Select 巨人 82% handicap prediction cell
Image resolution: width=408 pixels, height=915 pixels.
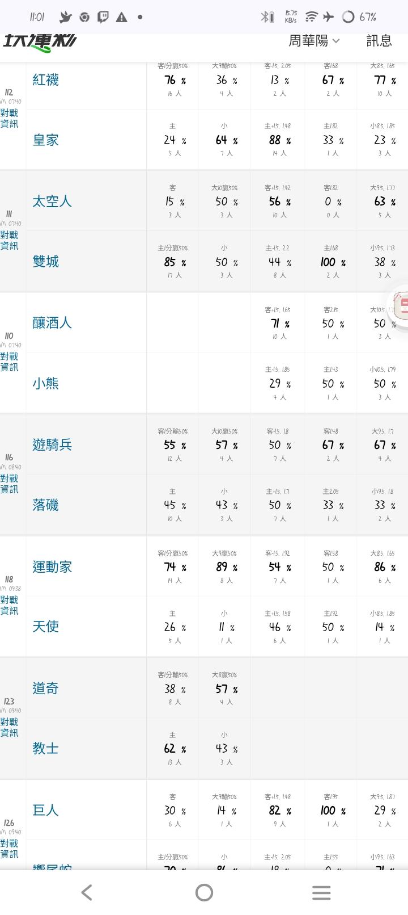[277, 810]
